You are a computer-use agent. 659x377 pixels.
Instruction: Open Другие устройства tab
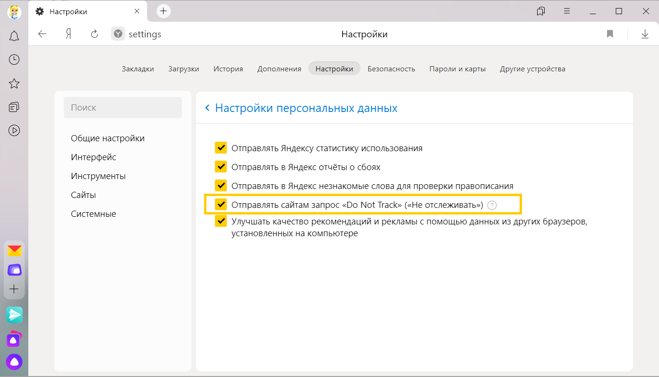tap(533, 69)
